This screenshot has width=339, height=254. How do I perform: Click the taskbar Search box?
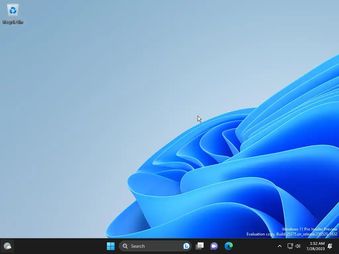tap(155, 246)
